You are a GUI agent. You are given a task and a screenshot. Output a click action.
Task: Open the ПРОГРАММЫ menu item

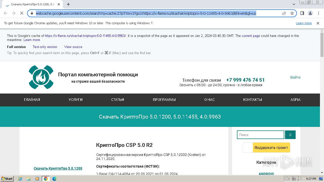[164, 100]
